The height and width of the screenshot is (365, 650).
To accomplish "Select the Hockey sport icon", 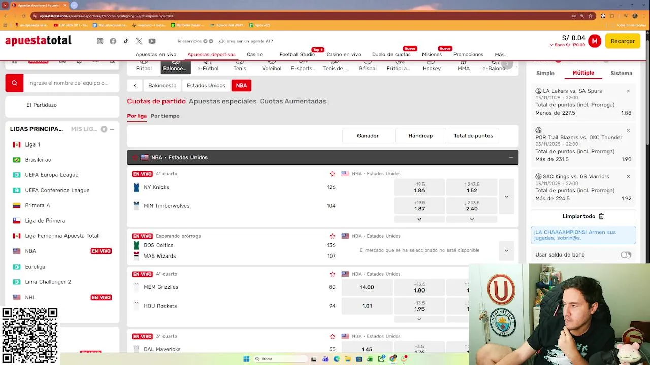I will point(432,66).
